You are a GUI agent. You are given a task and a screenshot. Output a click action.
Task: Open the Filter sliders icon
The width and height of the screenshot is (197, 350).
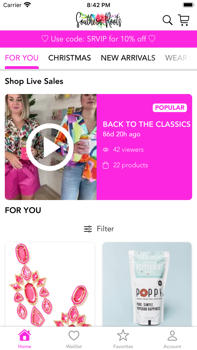point(88,229)
